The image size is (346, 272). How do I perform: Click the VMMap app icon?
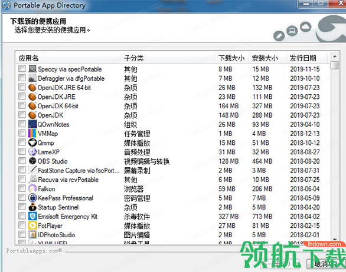click(32, 134)
